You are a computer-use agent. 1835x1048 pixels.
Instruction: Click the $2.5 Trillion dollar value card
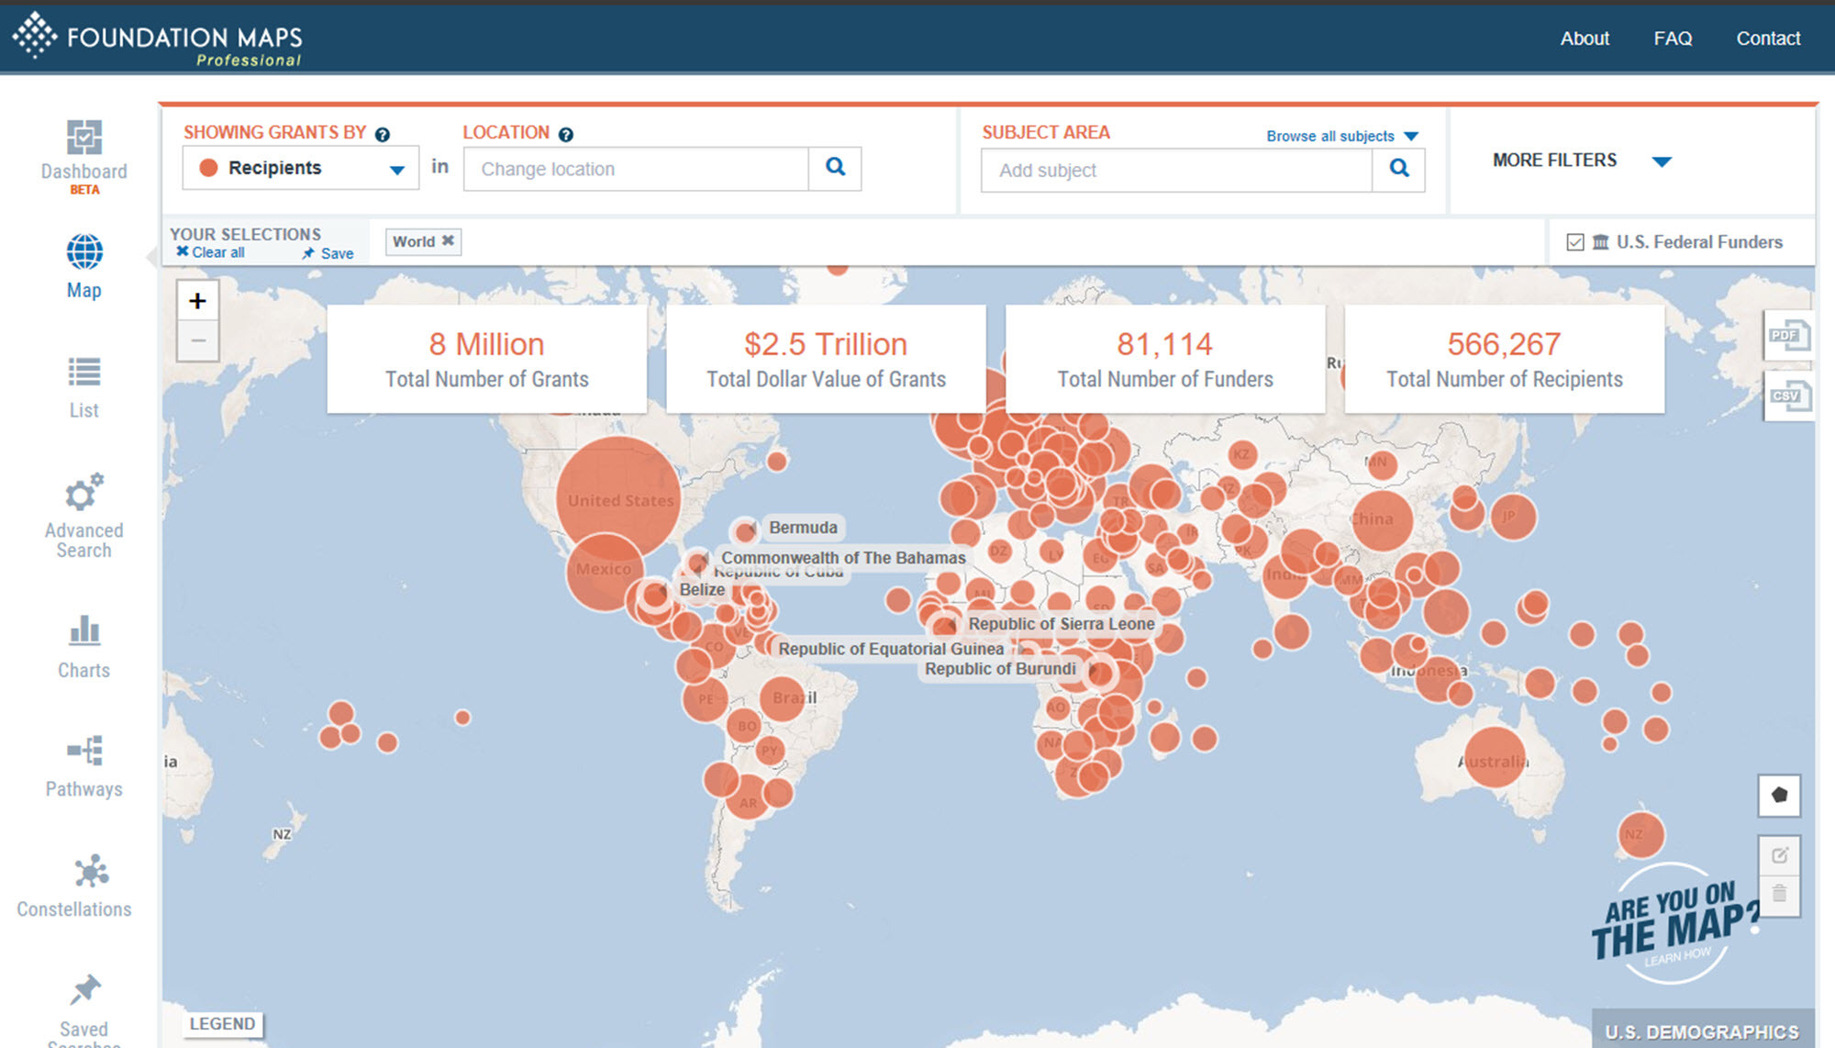point(826,359)
